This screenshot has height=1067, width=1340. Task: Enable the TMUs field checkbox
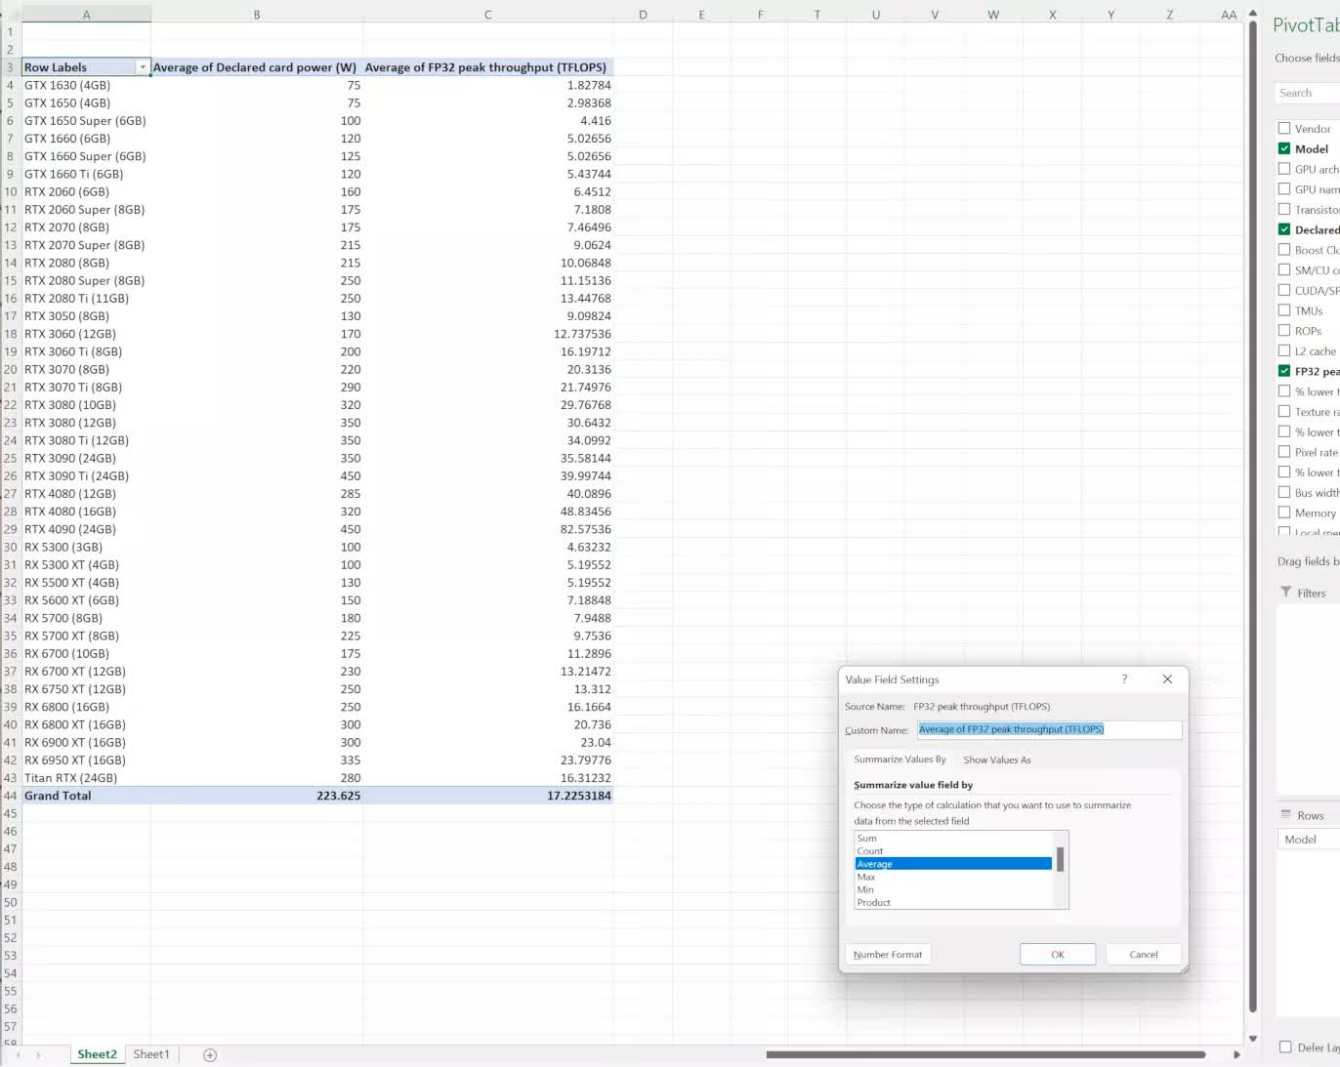(x=1284, y=310)
